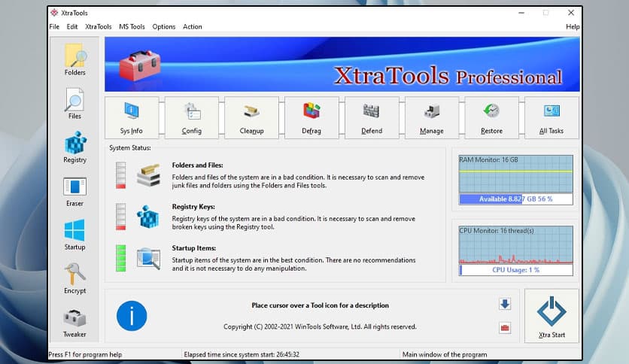Click the RAM Monitor graph

coord(516,174)
